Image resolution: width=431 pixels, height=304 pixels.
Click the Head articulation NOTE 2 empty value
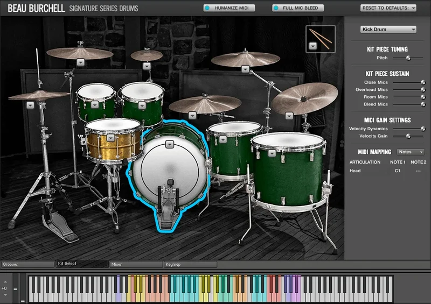(418, 171)
